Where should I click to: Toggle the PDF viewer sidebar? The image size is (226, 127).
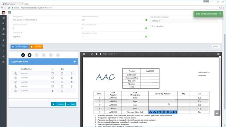point(84,54)
